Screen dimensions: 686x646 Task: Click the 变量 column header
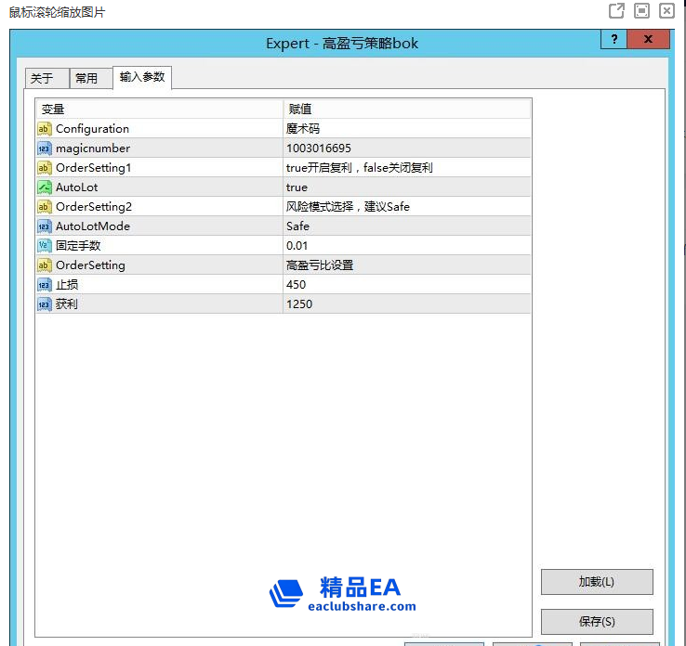point(159,110)
